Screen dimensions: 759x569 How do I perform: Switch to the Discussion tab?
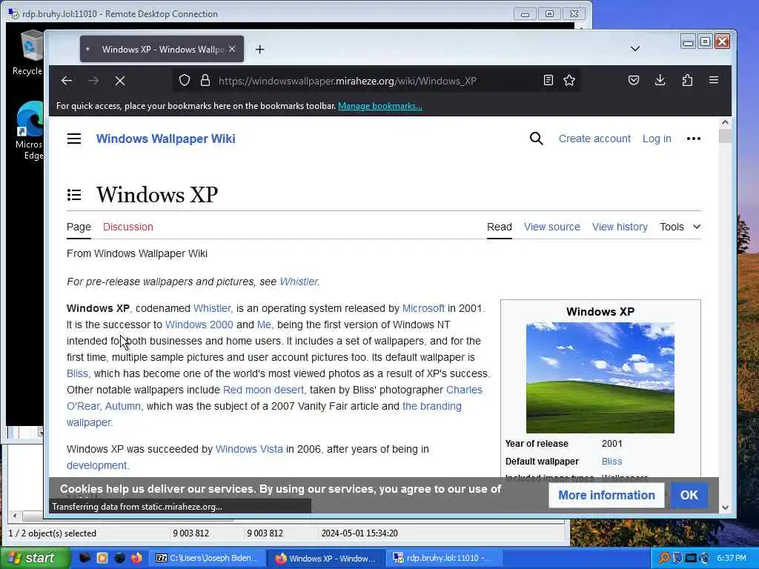pos(127,227)
